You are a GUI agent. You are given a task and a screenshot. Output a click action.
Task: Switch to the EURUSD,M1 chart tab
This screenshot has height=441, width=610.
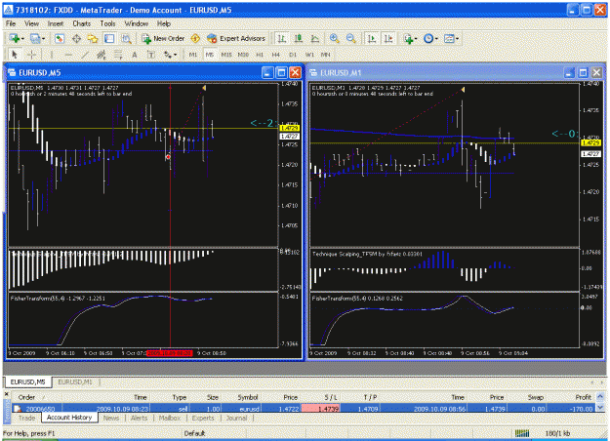coord(75,381)
